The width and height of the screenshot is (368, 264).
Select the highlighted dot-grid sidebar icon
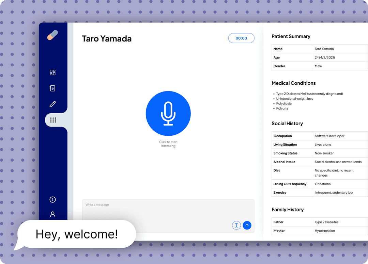point(53,120)
